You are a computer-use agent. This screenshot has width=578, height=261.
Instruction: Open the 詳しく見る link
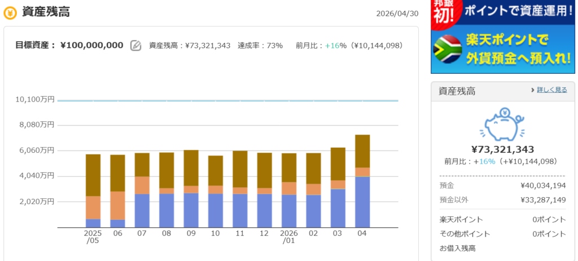point(551,90)
